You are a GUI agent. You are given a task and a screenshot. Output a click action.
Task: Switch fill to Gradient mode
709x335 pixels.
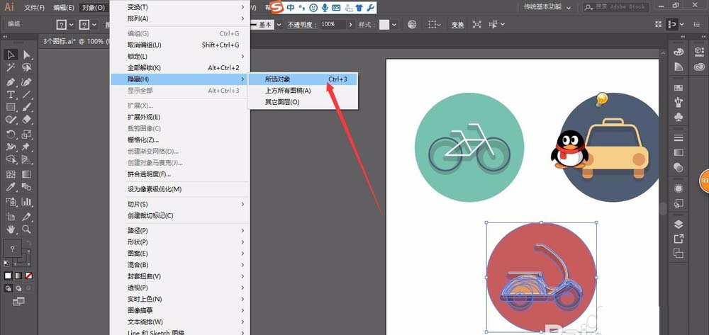click(18, 276)
